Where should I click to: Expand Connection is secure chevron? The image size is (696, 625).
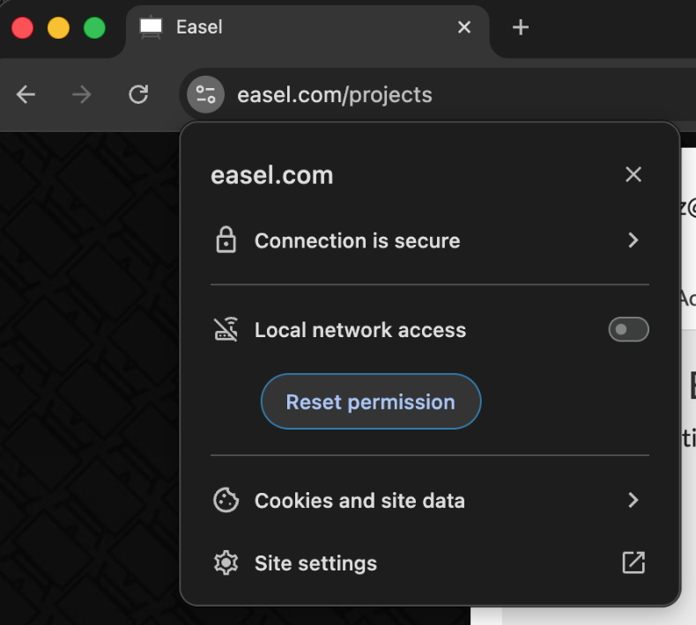coord(633,240)
